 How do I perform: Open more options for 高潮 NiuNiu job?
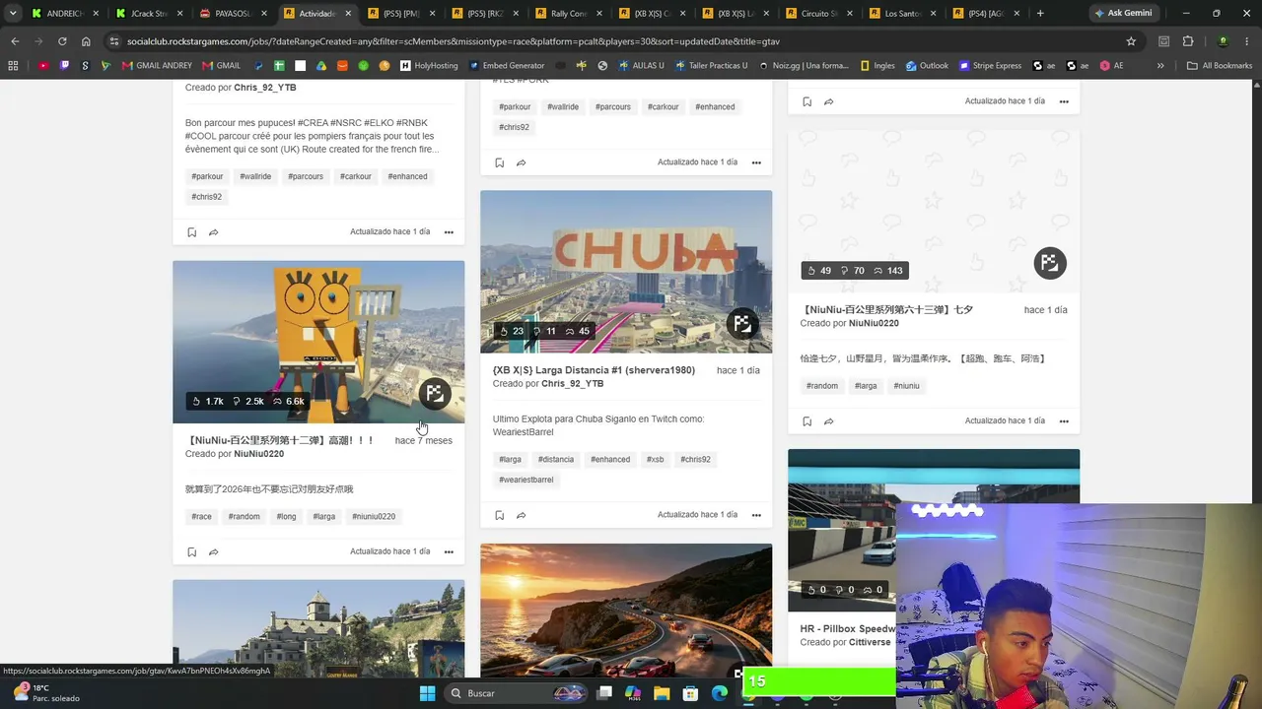tap(449, 552)
